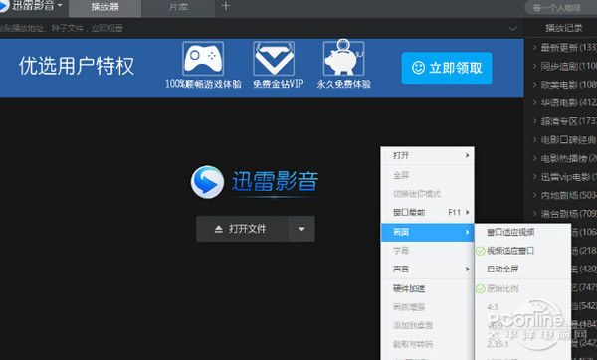Click the piggy bank icon in banner
Image resolution: width=597 pixels, height=360 pixels.
point(344,58)
